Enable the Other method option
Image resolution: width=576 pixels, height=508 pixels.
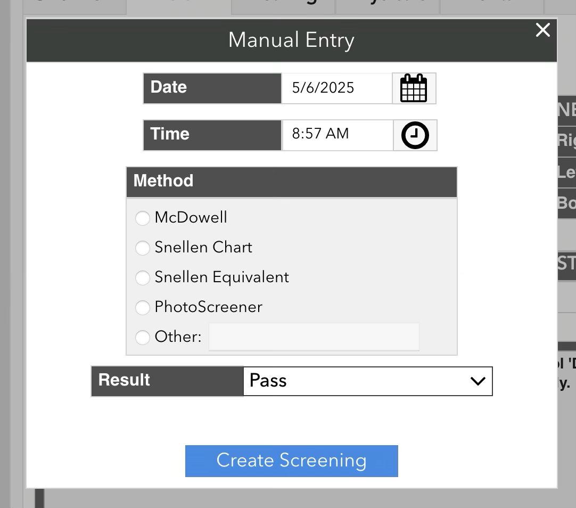(x=142, y=337)
